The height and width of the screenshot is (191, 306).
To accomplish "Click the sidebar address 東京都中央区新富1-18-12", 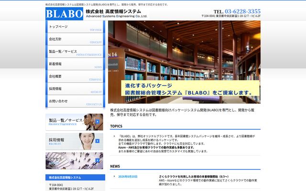I will [x=71, y=189].
